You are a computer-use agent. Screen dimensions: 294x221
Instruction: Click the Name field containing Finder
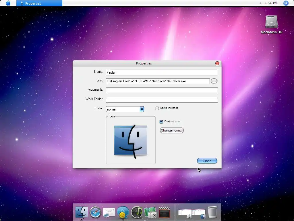click(x=162, y=72)
